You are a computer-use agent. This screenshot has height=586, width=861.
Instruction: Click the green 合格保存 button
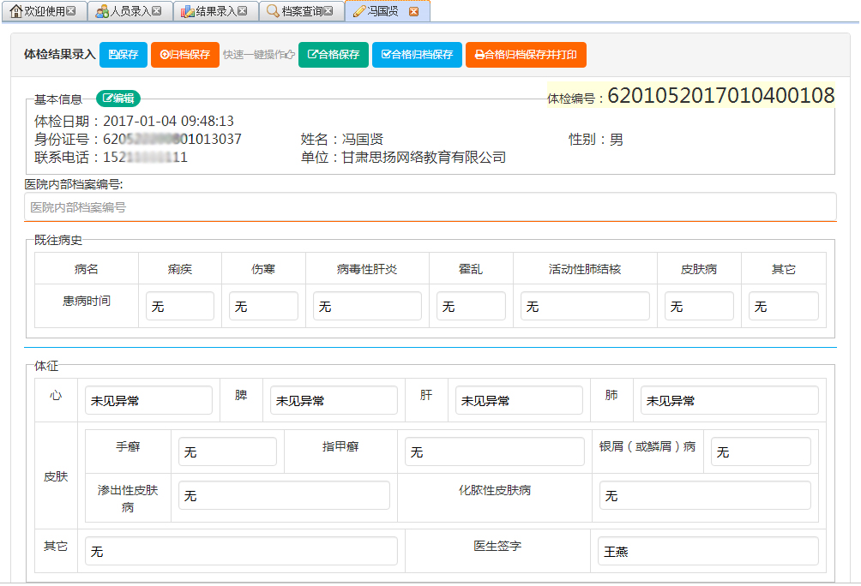tap(334, 55)
